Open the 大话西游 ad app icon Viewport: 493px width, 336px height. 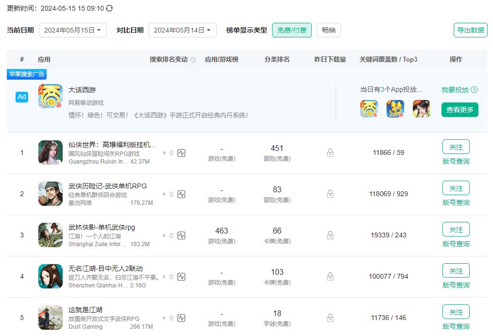click(x=51, y=96)
